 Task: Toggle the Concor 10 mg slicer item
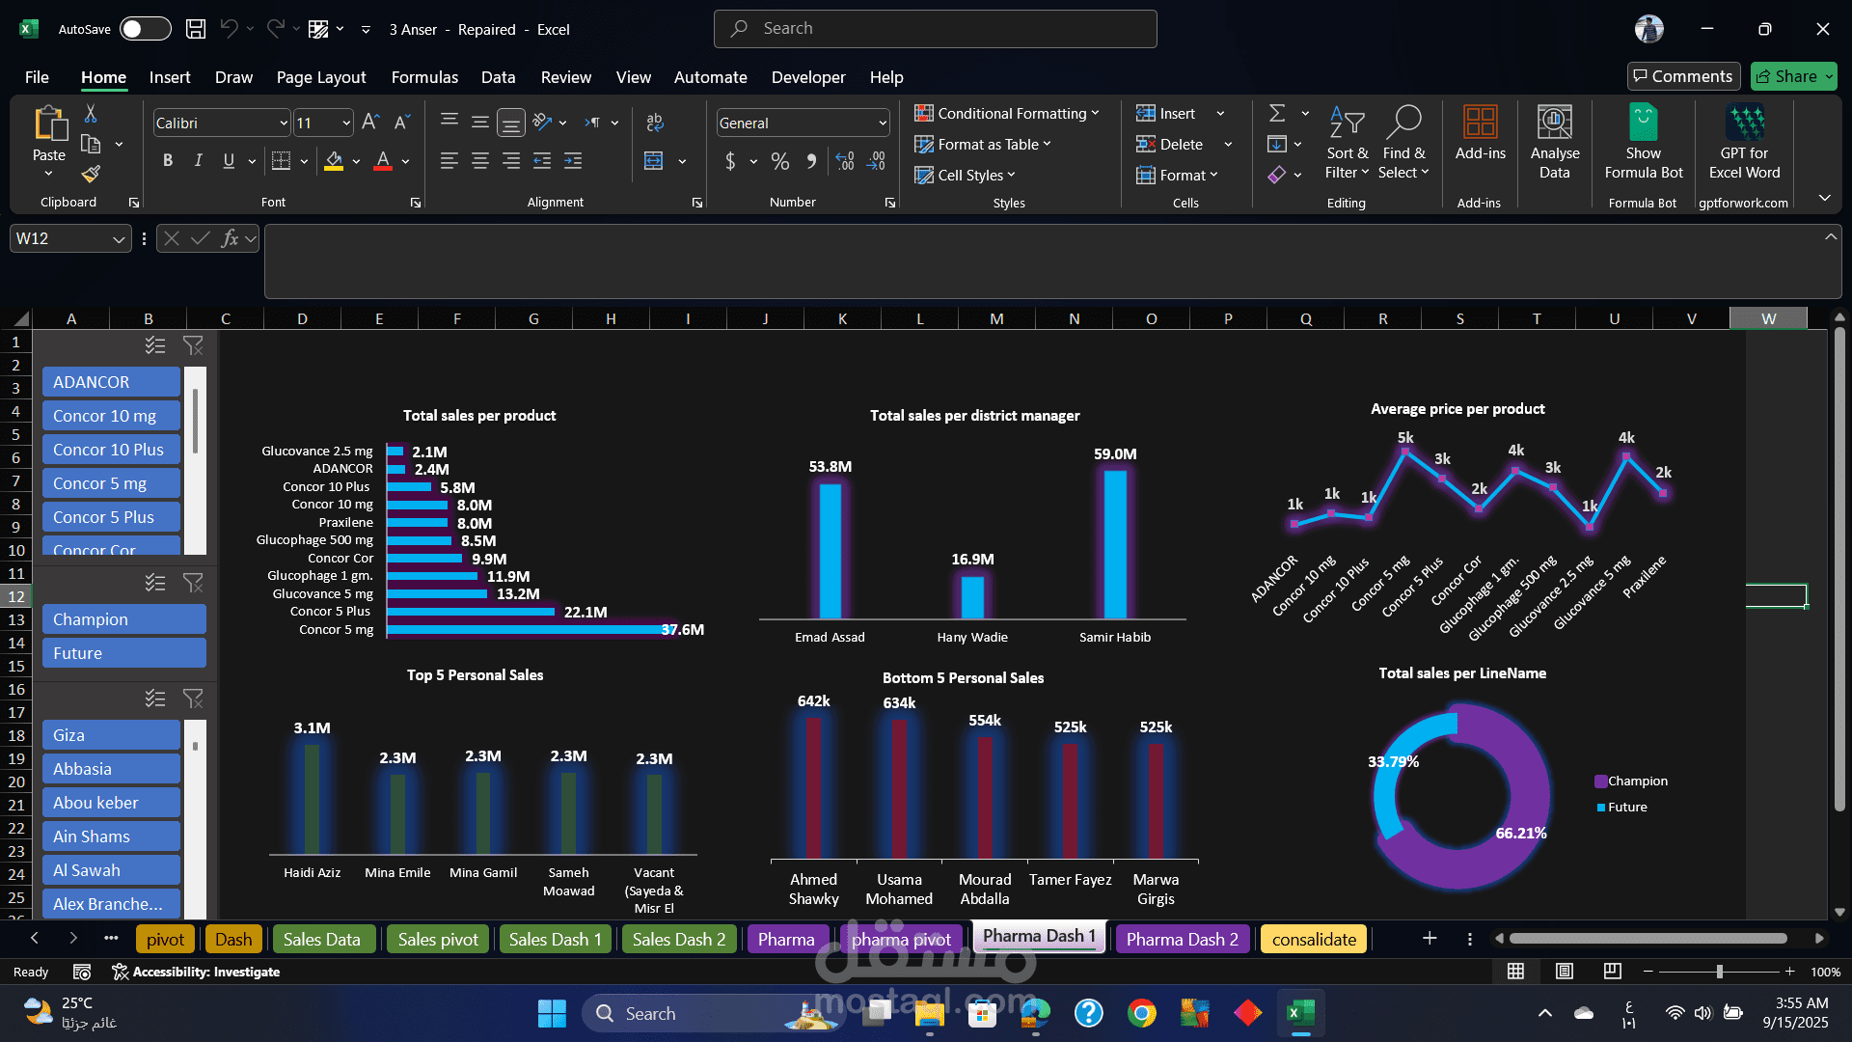point(111,416)
